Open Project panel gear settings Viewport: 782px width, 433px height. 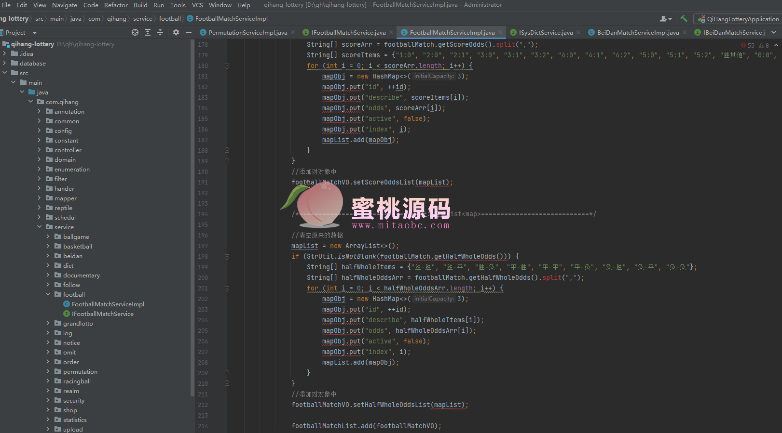pos(176,32)
